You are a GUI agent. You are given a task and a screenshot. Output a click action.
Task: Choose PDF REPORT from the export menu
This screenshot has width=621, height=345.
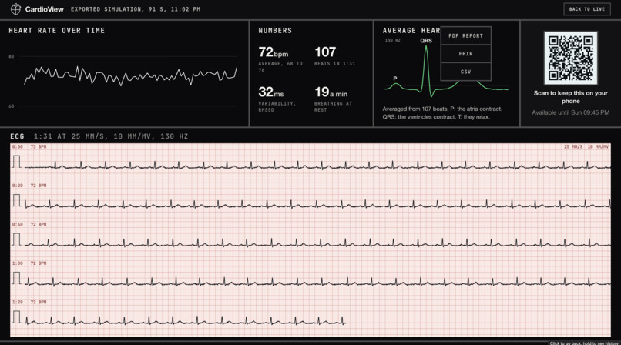(465, 35)
